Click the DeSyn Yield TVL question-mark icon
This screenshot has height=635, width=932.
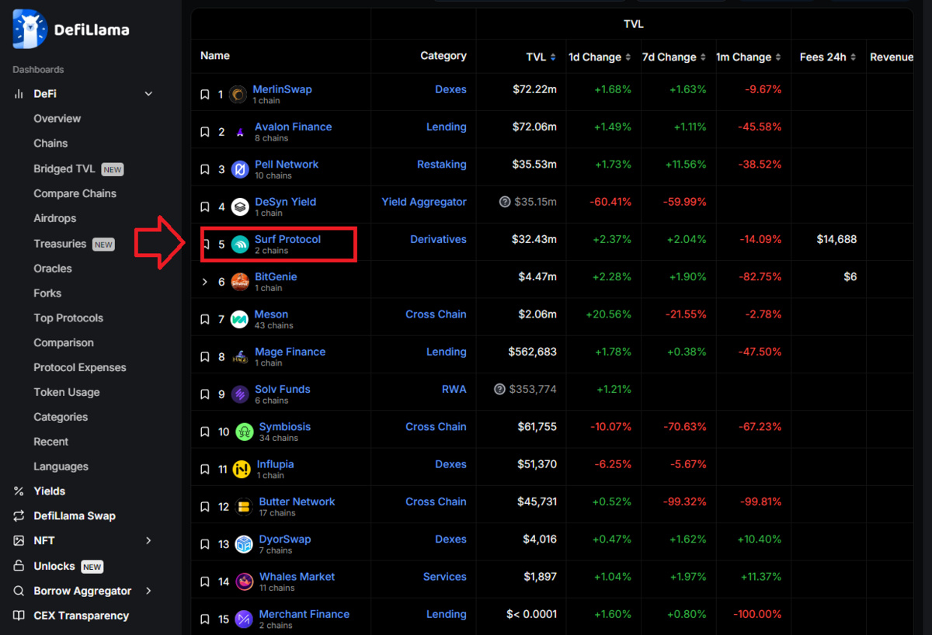[505, 202]
